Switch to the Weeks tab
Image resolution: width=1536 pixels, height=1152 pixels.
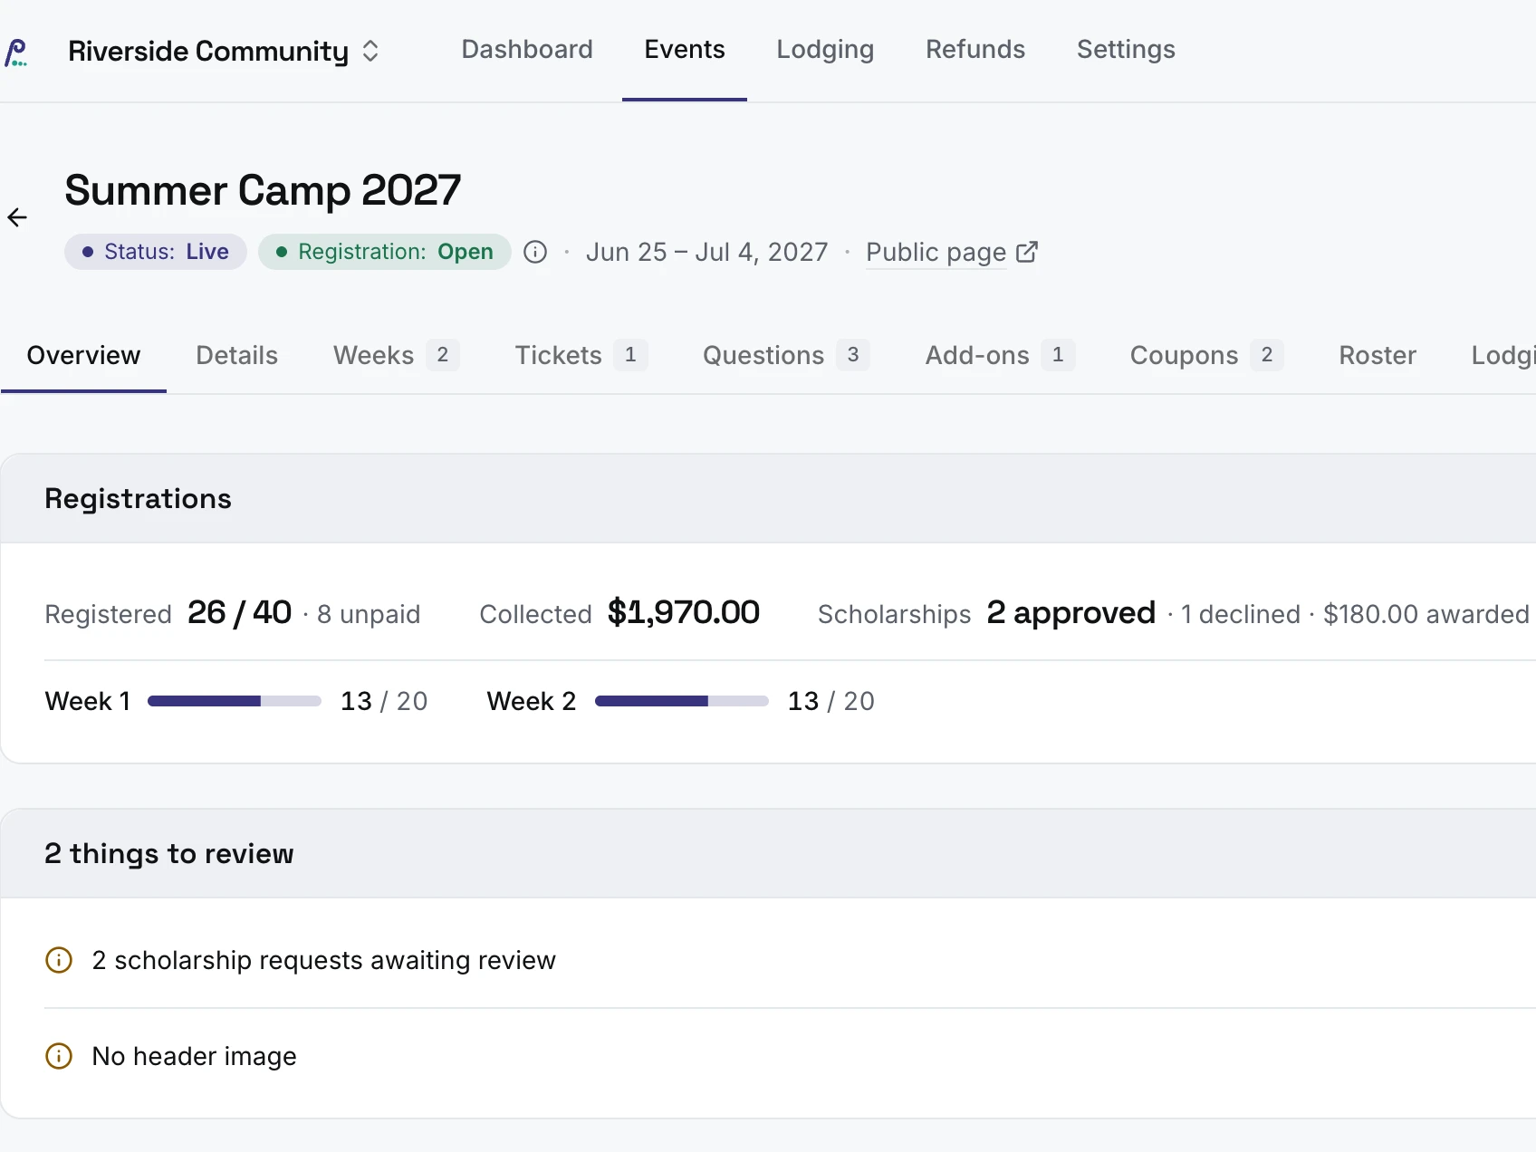coord(396,355)
